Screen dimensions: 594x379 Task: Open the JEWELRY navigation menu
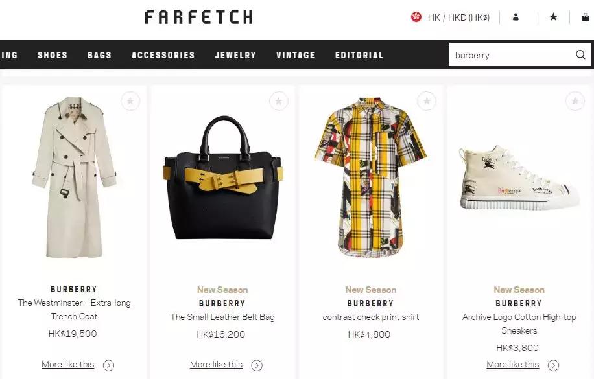pos(235,55)
